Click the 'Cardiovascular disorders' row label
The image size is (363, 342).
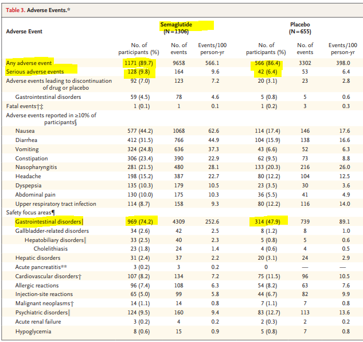pos(48,276)
